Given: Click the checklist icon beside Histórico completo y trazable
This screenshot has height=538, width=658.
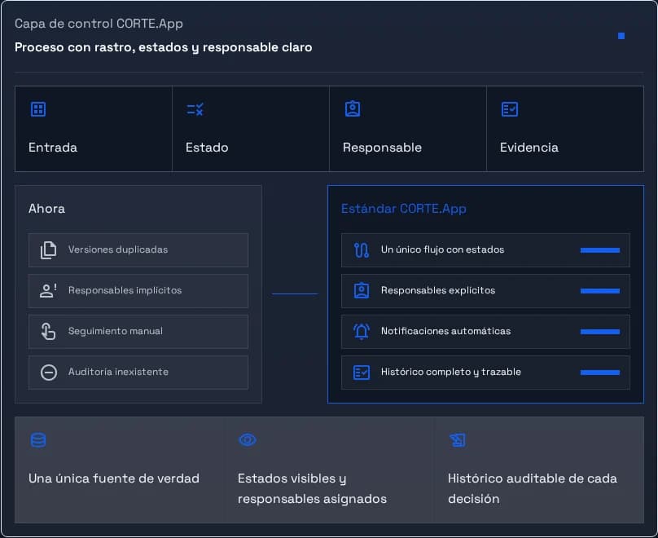Looking at the screenshot, I should click(x=362, y=372).
